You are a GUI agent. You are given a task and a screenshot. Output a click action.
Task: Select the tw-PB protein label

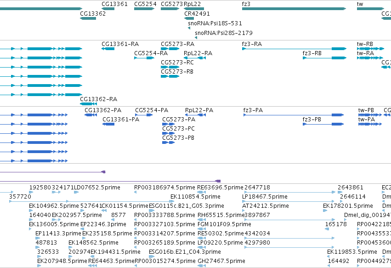pyautogui.click(x=366, y=110)
